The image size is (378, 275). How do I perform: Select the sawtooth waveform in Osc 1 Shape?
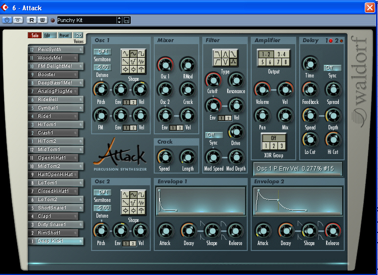coord(125,62)
